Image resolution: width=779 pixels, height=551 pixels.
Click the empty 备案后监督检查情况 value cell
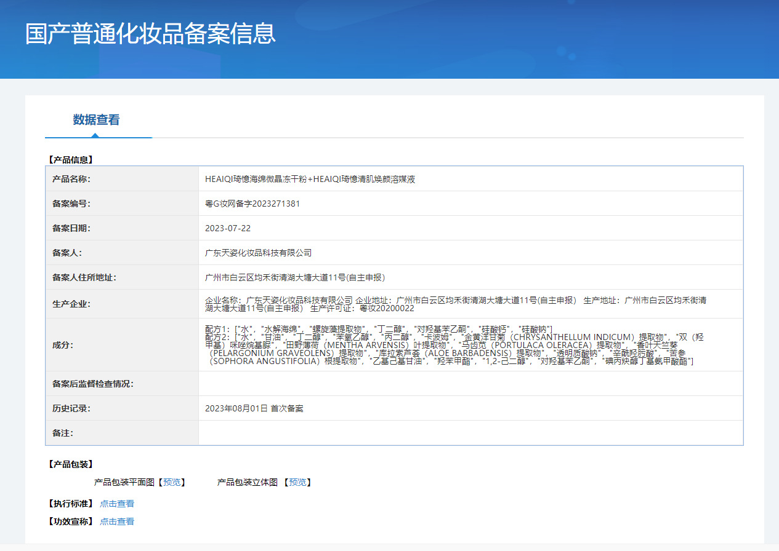click(x=470, y=384)
